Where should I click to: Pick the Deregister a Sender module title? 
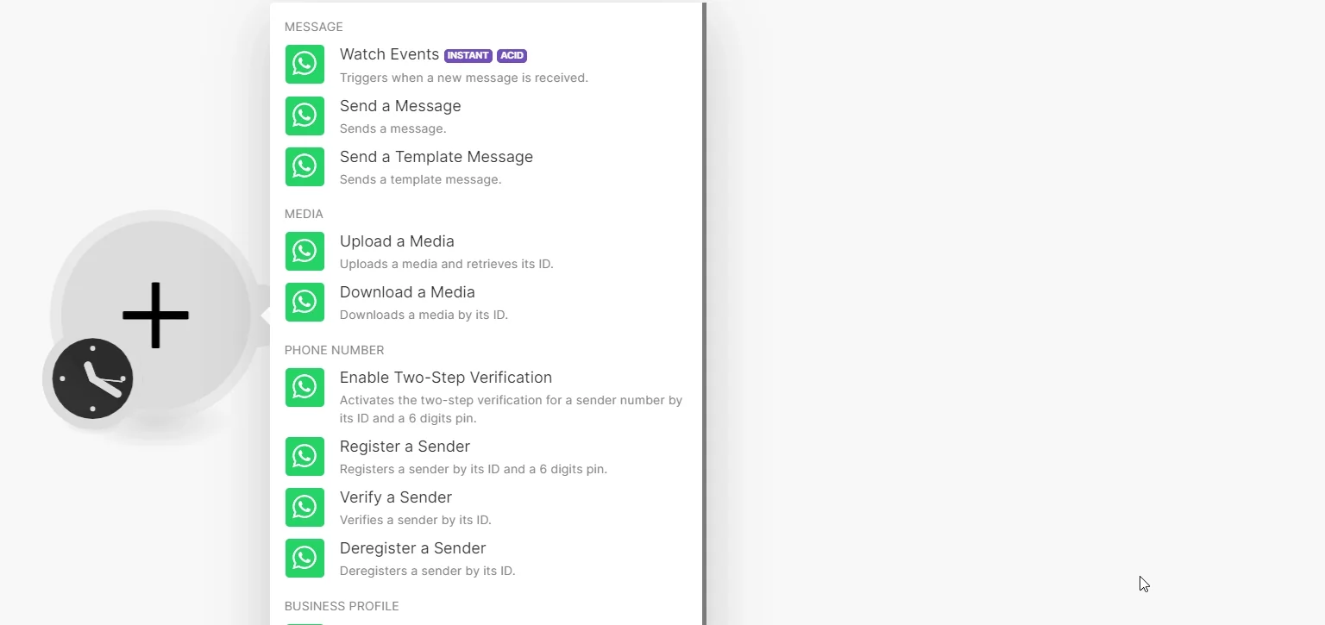[412, 548]
